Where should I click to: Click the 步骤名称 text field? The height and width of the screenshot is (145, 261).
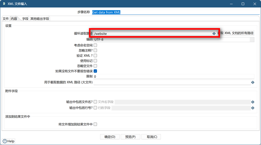point(175,12)
